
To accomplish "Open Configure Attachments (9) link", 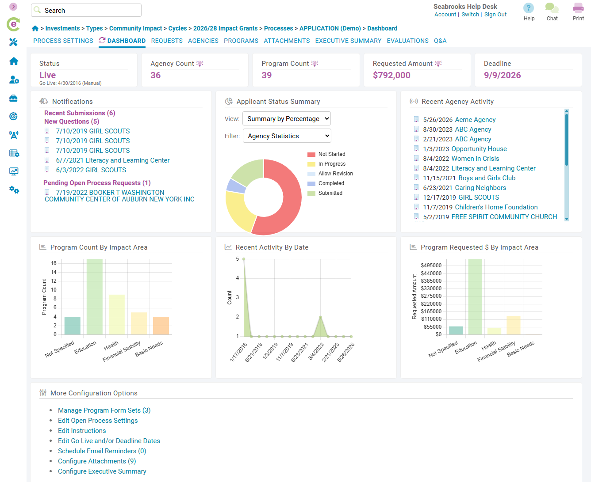I will (97, 461).
